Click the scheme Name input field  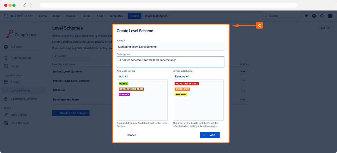pos(170,47)
